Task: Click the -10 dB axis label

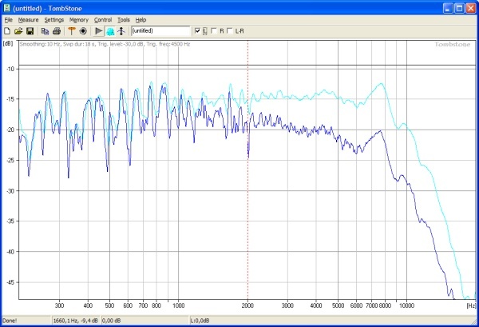Action: point(10,69)
